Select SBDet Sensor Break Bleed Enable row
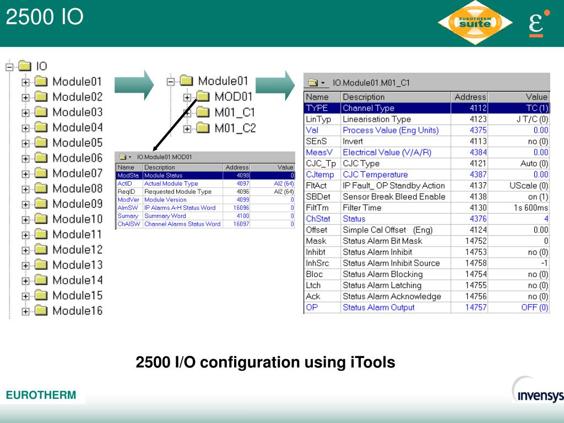564x423 pixels. tap(427, 197)
